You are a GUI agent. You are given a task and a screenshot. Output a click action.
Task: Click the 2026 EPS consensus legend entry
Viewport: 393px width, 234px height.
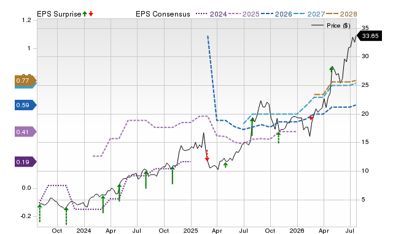(276, 14)
